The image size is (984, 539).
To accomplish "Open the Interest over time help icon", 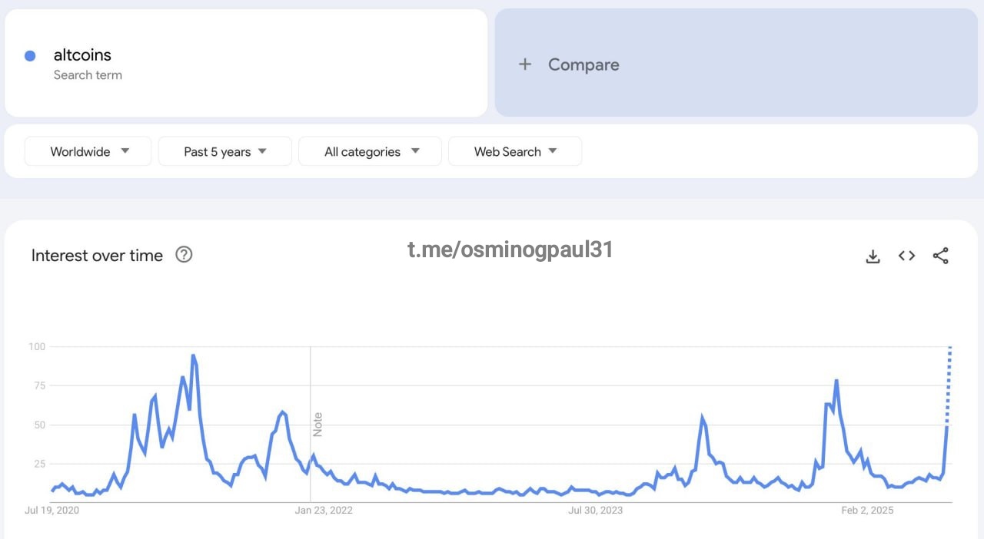I will pyautogui.click(x=184, y=255).
